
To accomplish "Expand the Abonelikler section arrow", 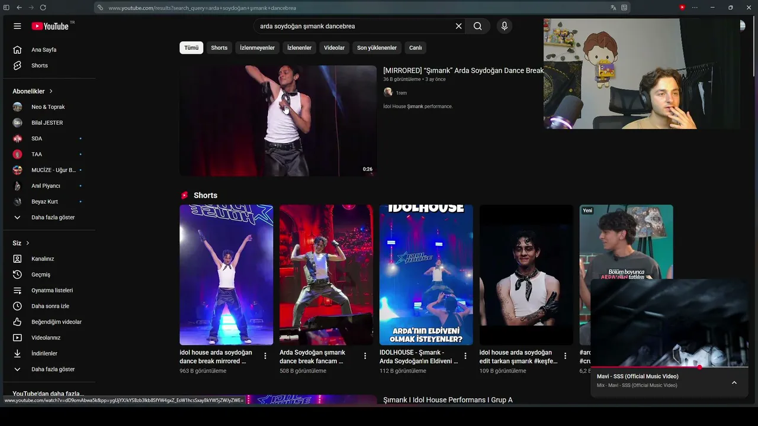I will [x=51, y=91].
